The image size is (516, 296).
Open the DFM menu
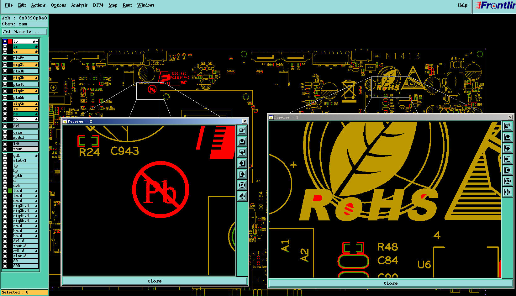[98, 5]
